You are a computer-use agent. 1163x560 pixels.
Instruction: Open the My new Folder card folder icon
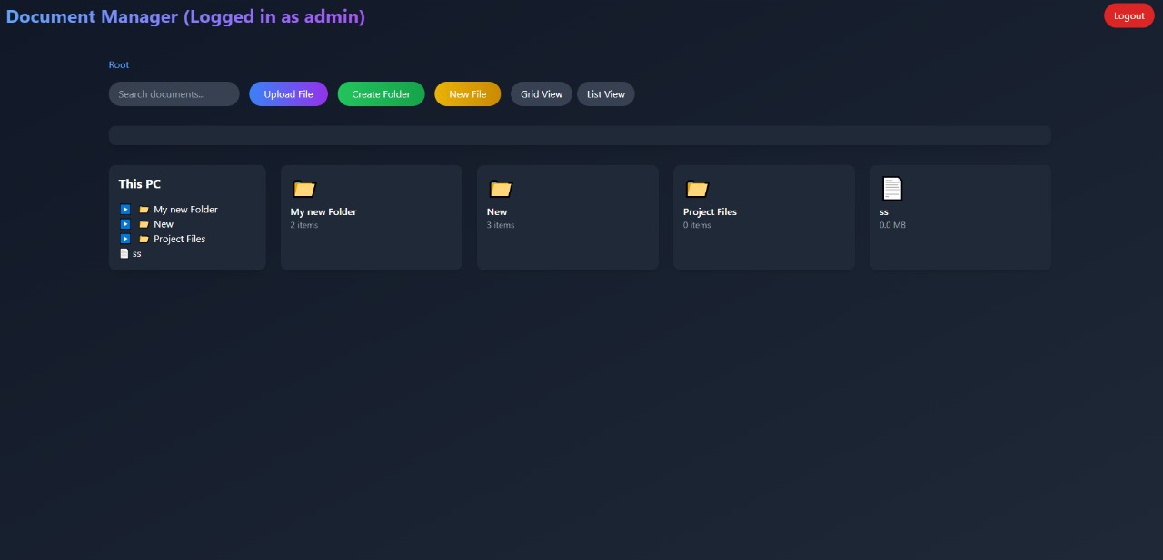pos(304,189)
